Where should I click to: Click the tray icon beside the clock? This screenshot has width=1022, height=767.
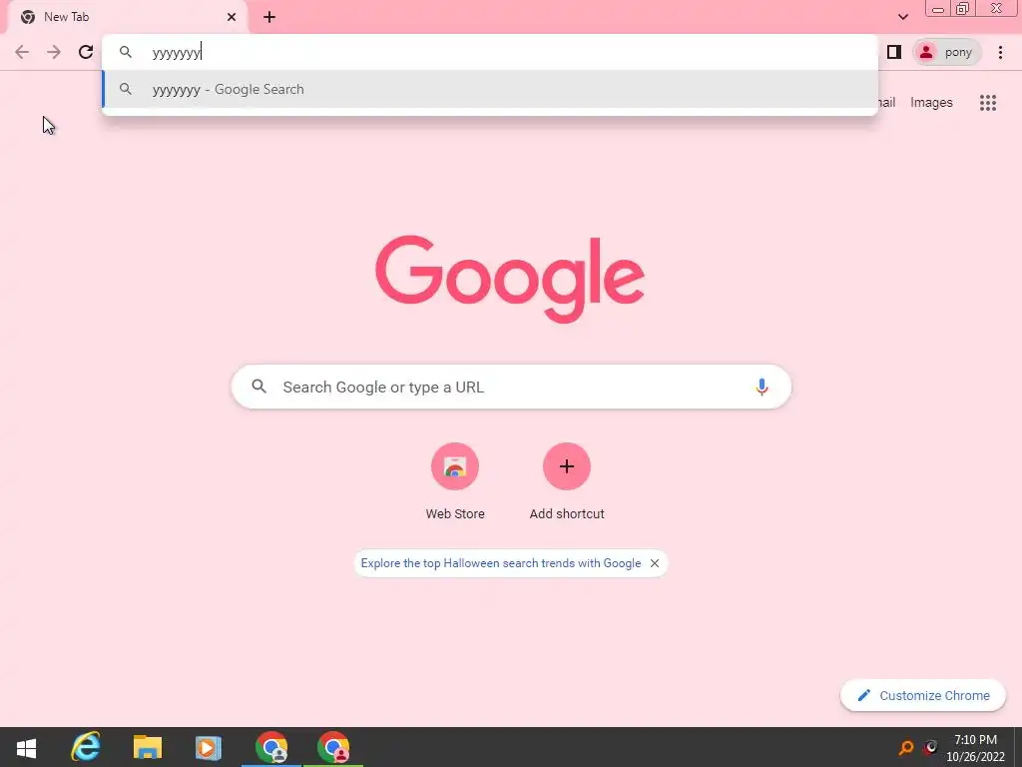(931, 747)
